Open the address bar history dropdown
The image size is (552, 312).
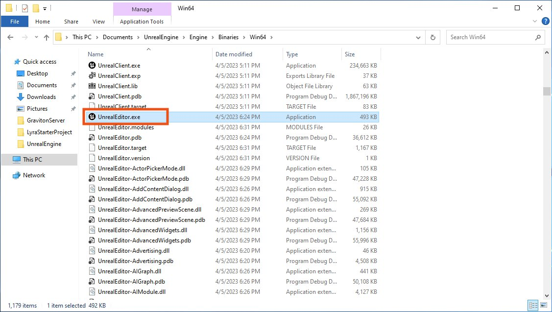[x=418, y=37]
